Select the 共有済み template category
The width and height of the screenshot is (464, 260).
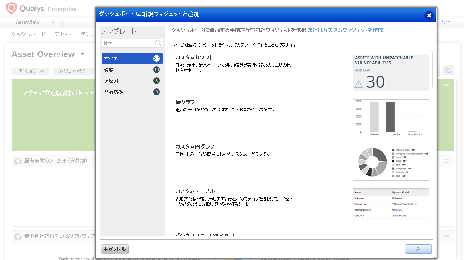pyautogui.click(x=132, y=92)
